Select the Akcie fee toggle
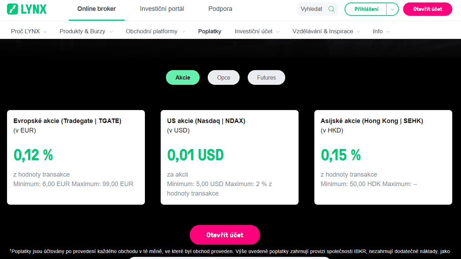Image resolution: width=461 pixels, height=259 pixels. (183, 78)
